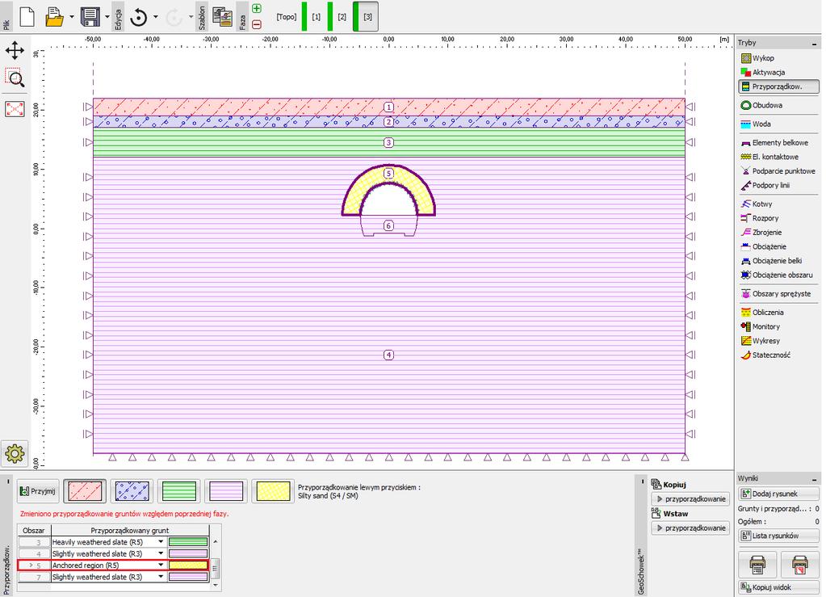The image size is (826, 597).
Task: Open the drawing settings gear
Action: point(15,454)
